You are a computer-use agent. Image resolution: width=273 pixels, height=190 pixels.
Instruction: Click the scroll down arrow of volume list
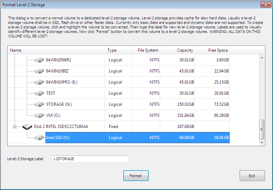(262, 143)
